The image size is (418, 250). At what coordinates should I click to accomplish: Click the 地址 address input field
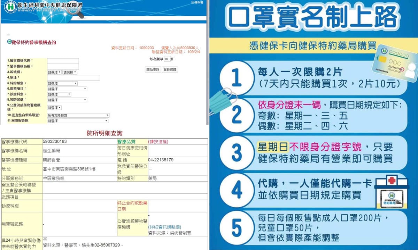73,78
